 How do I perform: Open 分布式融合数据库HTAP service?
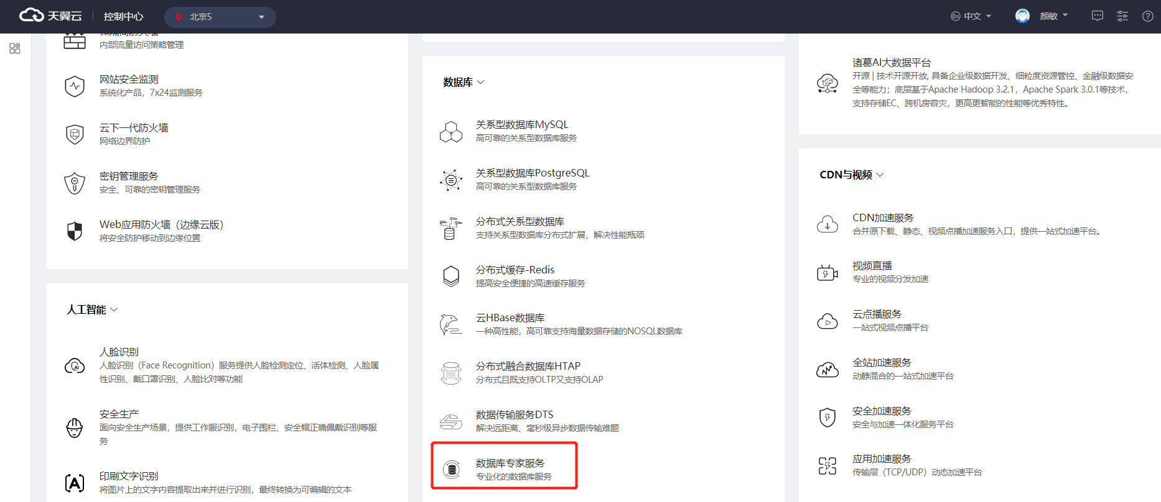point(528,367)
